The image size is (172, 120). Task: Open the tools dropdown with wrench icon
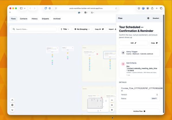(92, 13)
